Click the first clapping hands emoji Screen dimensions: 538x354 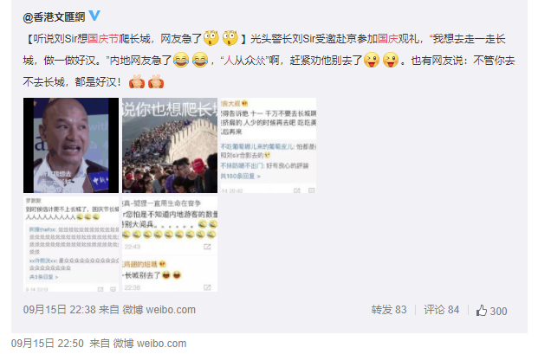coord(137,82)
